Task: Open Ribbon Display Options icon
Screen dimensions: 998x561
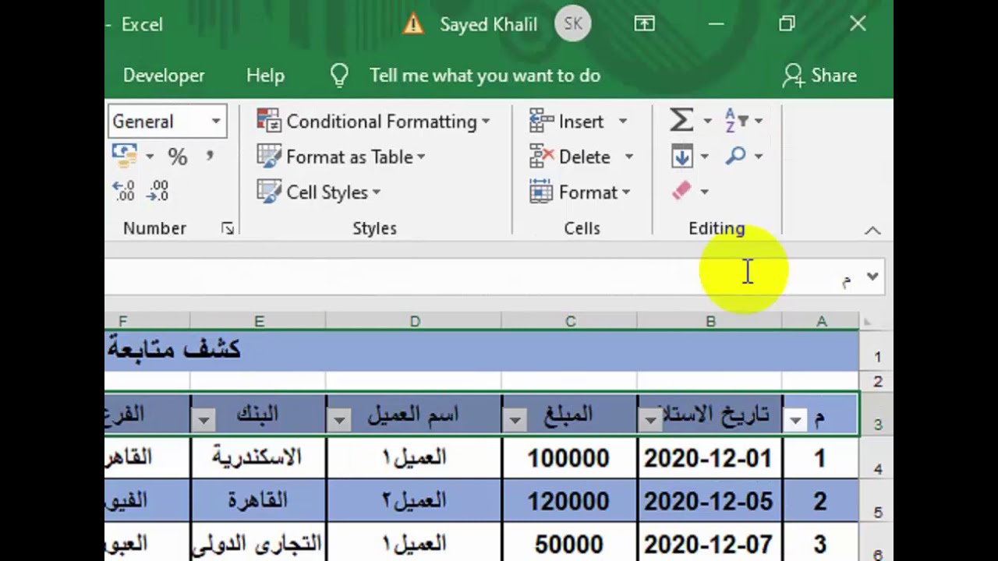Action: [644, 24]
